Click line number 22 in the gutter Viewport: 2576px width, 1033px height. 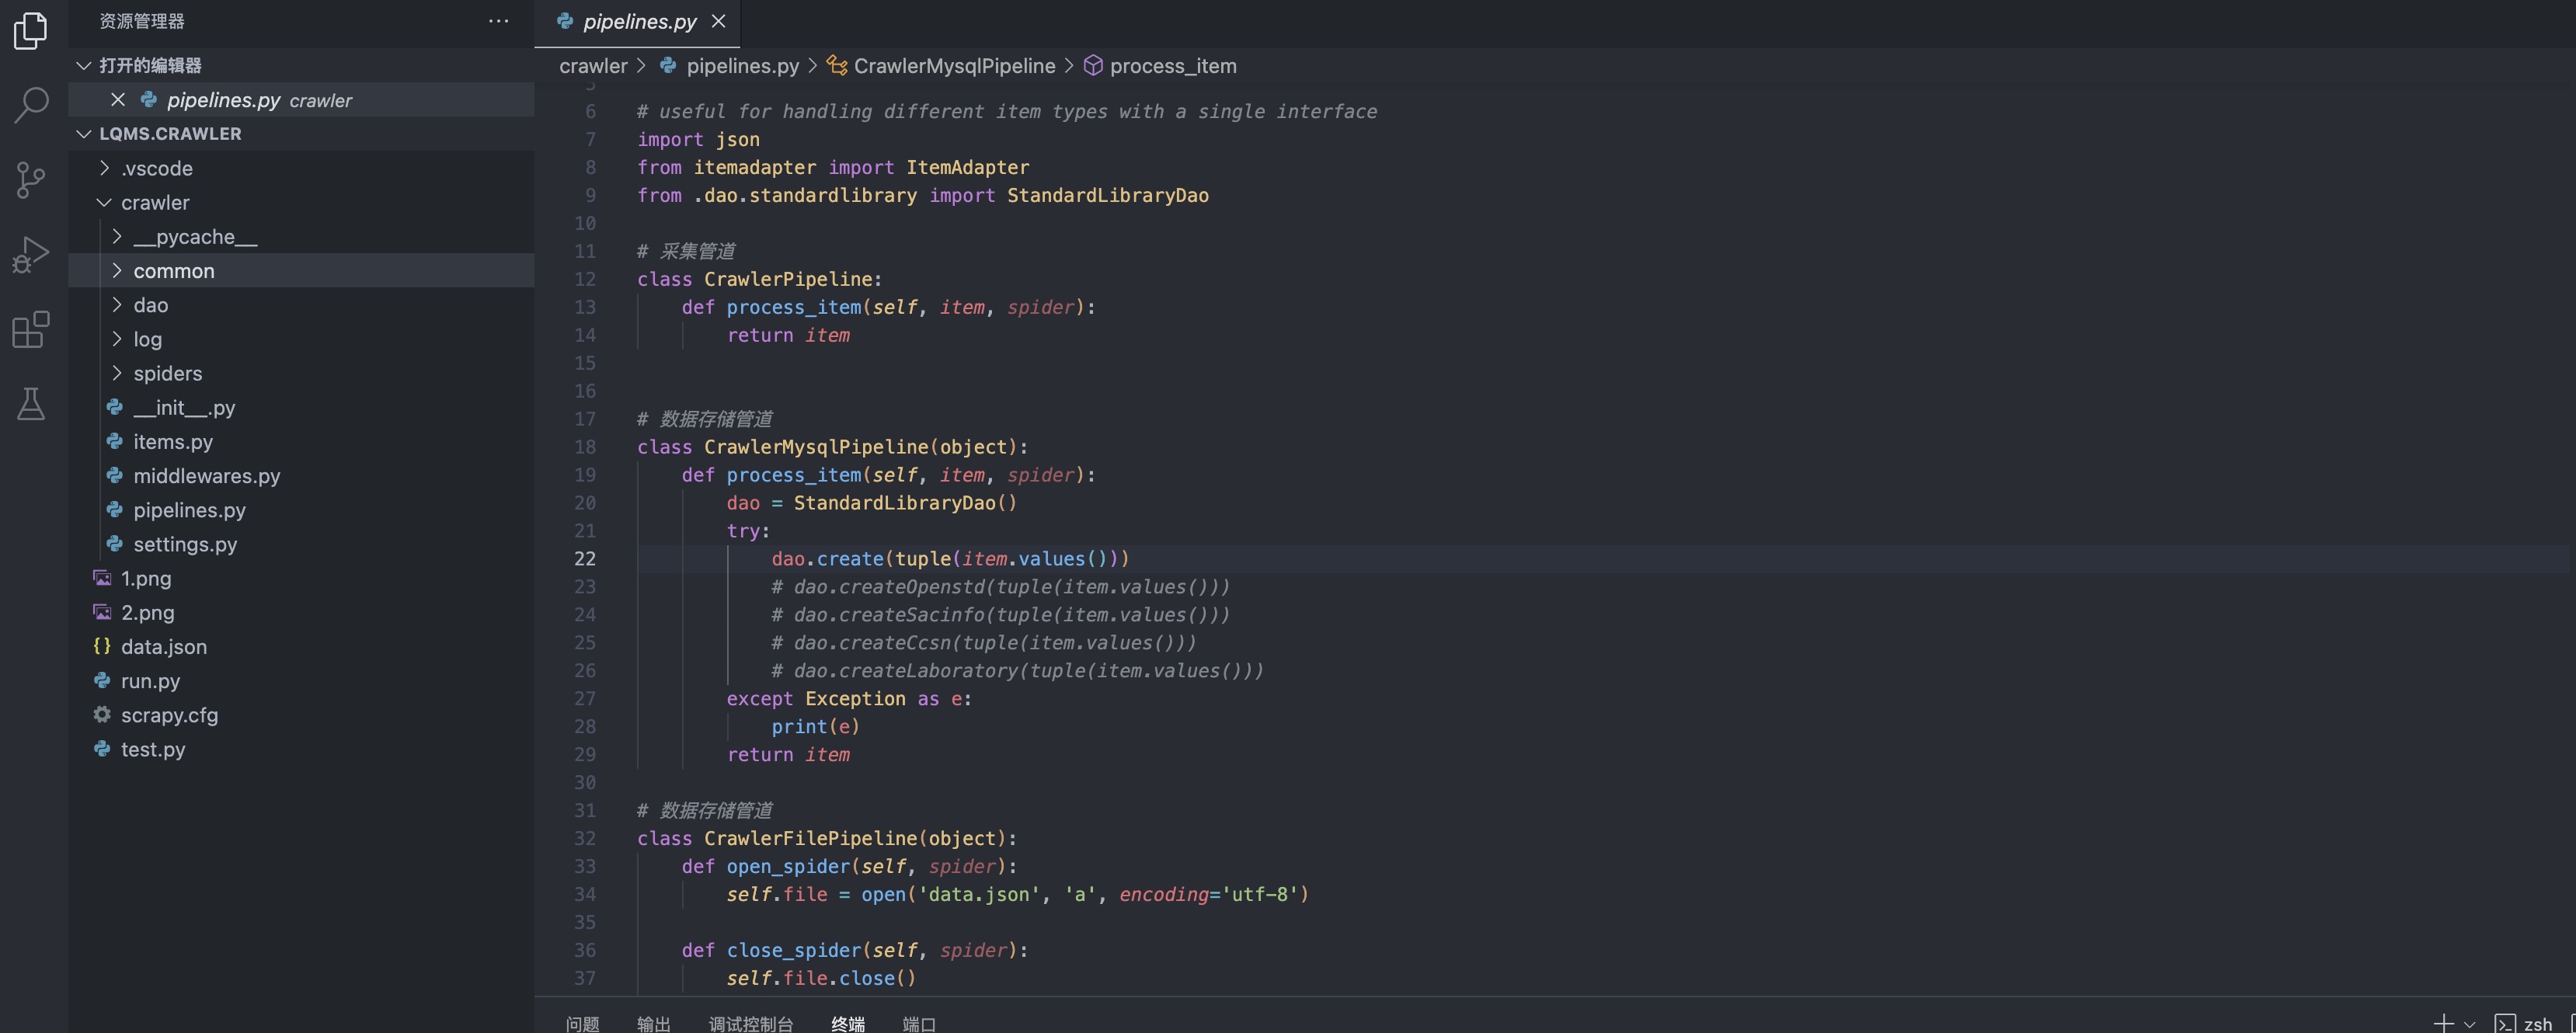click(x=584, y=559)
